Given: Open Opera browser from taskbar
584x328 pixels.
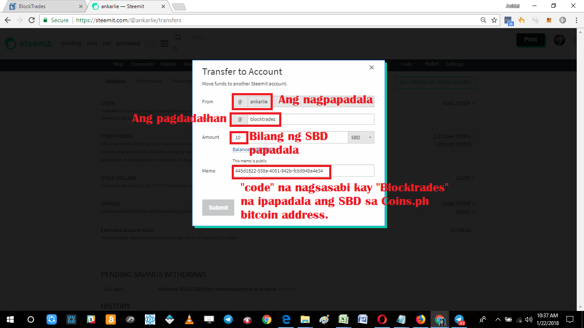Looking at the screenshot, I should click(382, 319).
